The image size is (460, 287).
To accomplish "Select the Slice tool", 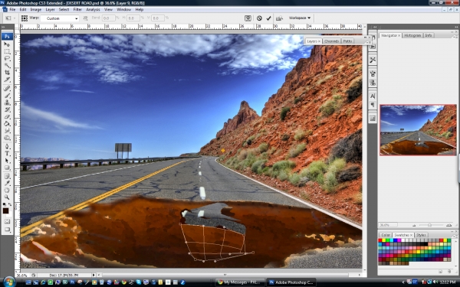I will pos(7,80).
